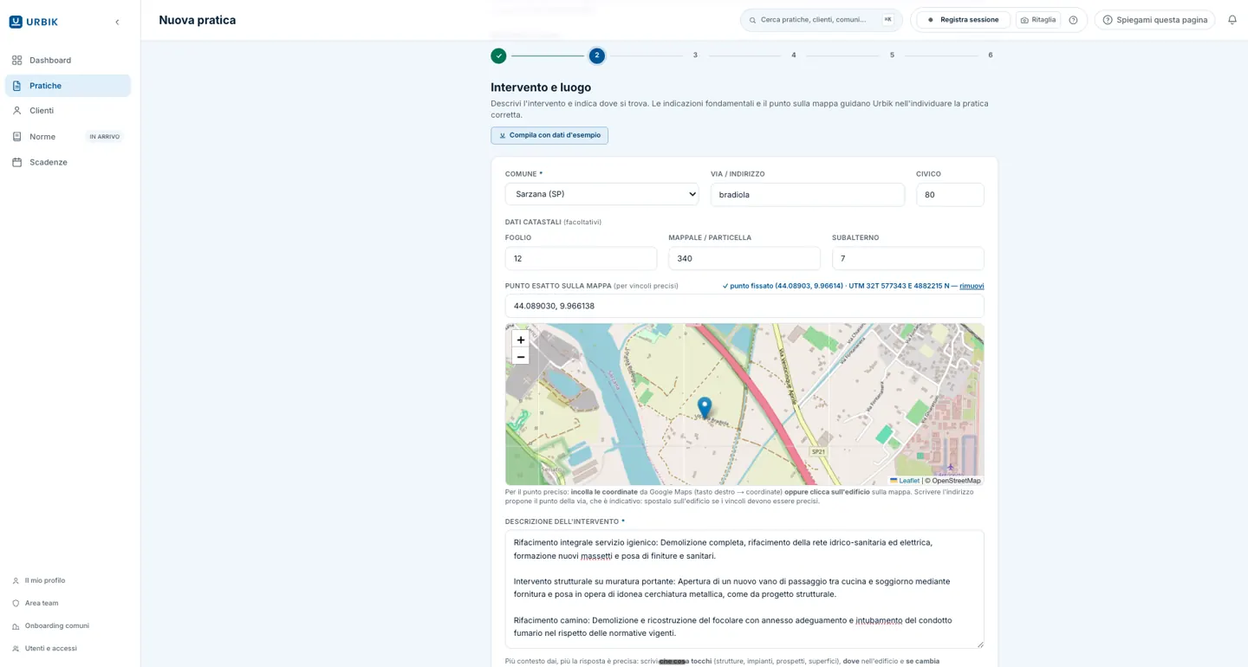Click the Clienti person icon
The image size is (1248, 667).
16,111
